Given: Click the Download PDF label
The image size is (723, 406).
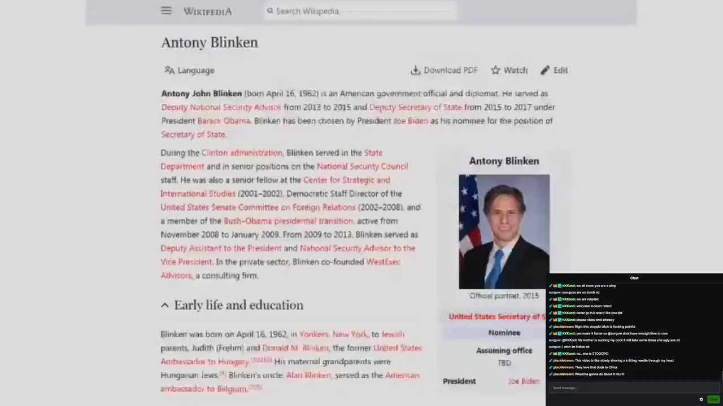Looking at the screenshot, I should [451, 70].
